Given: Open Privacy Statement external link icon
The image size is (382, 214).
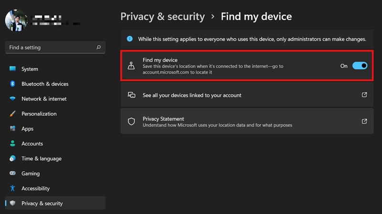Looking at the screenshot, I should (364, 121).
